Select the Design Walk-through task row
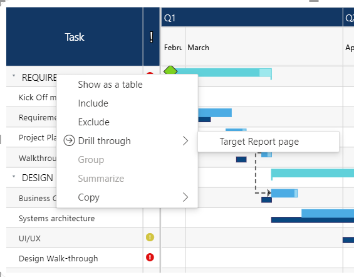The image size is (354, 277). (x=75, y=258)
